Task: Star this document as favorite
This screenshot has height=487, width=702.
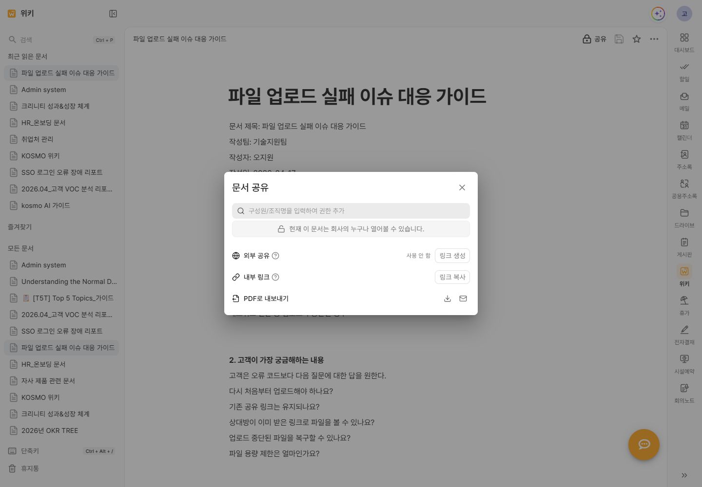Action: tap(637, 39)
